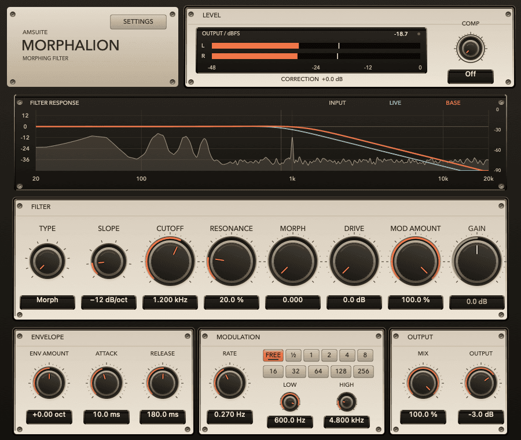The image size is (521, 440).
Task: Select rate division 32
Action: tap(296, 372)
